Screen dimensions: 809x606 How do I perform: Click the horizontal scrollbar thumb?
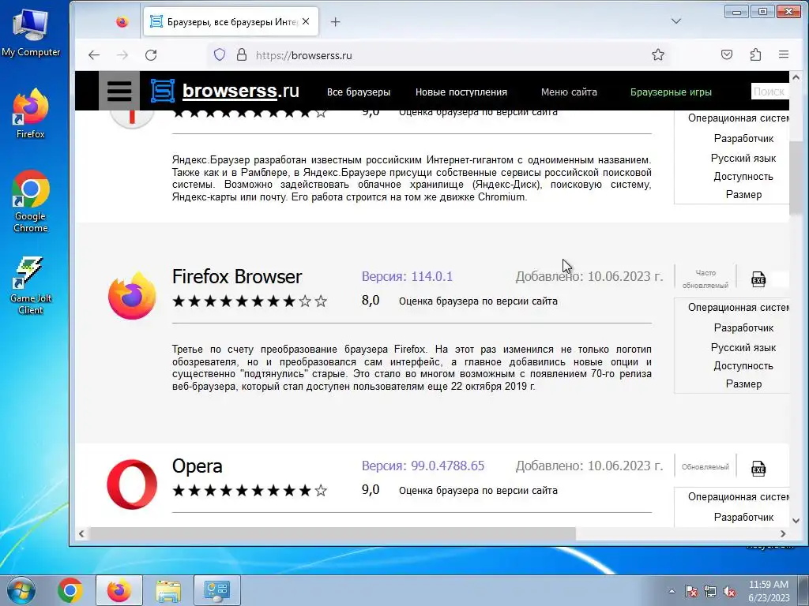tap(332, 534)
